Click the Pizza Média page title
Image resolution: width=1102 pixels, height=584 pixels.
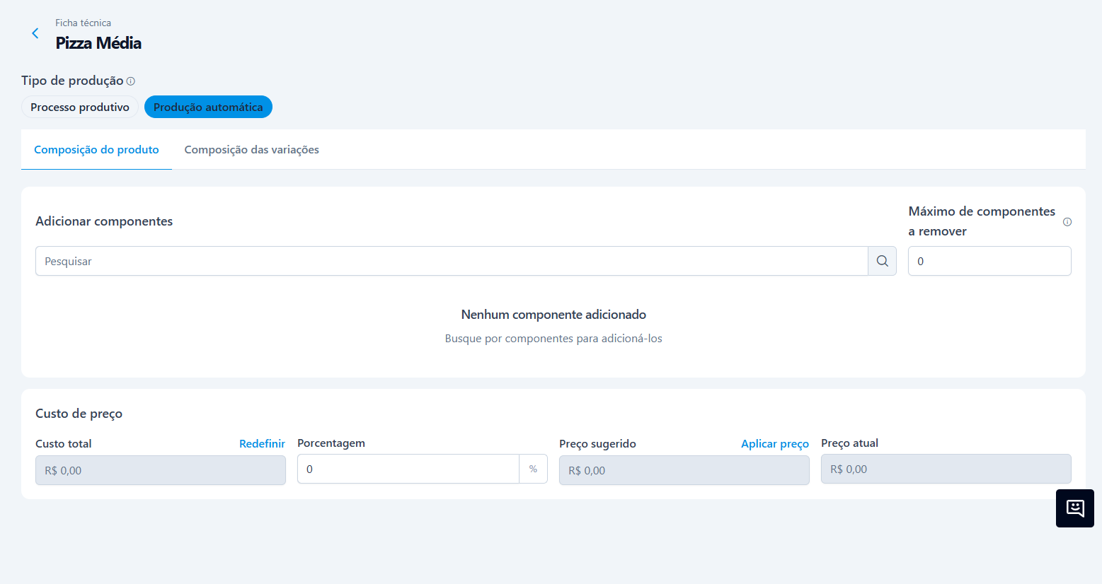(x=98, y=43)
